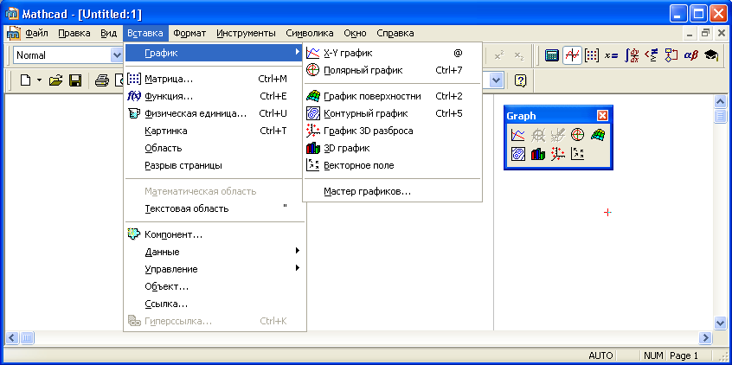
Task: Choose Текстовая область menu item
Action: pyautogui.click(x=215, y=208)
